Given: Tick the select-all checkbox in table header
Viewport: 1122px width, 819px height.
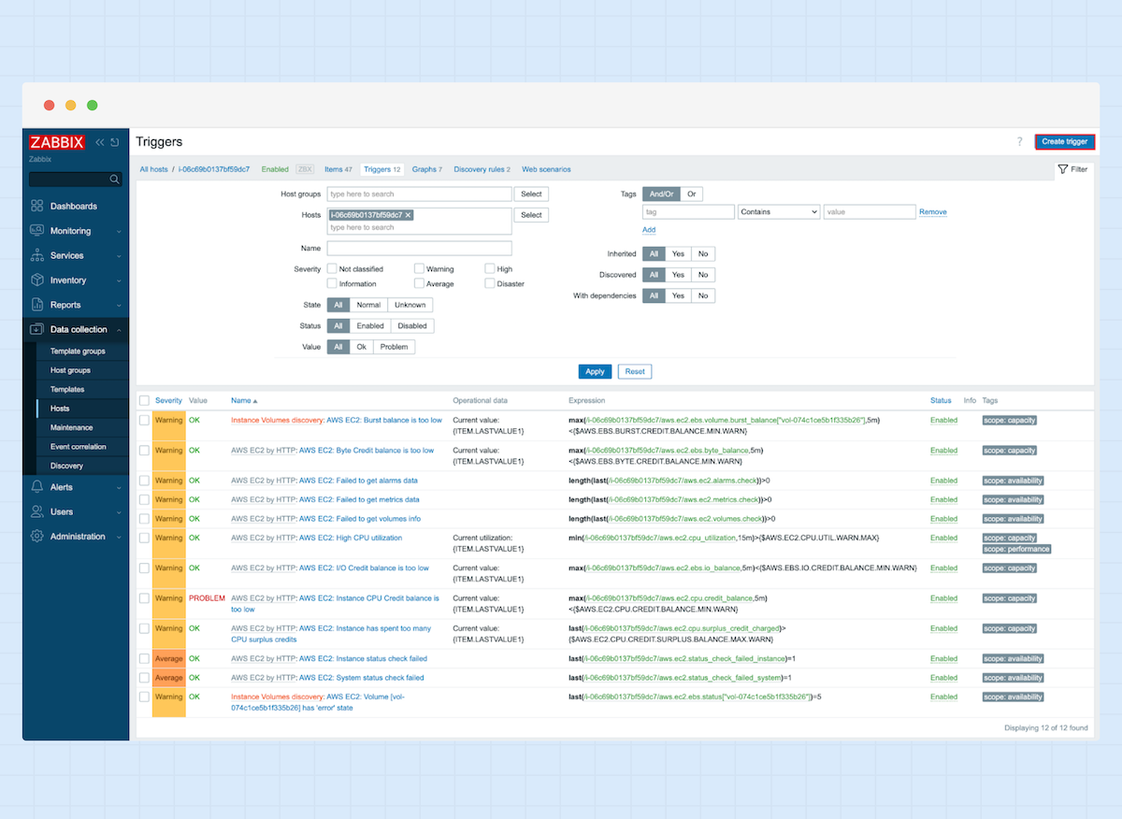Looking at the screenshot, I should point(144,400).
